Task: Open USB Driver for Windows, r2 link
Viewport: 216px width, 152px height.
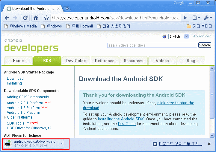Action: [29, 128]
